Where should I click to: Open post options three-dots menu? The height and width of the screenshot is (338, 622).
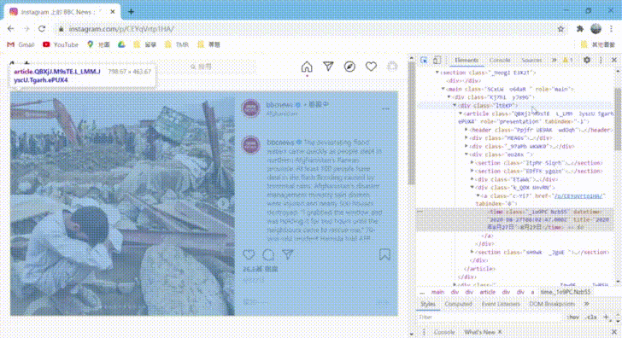pyautogui.click(x=385, y=108)
